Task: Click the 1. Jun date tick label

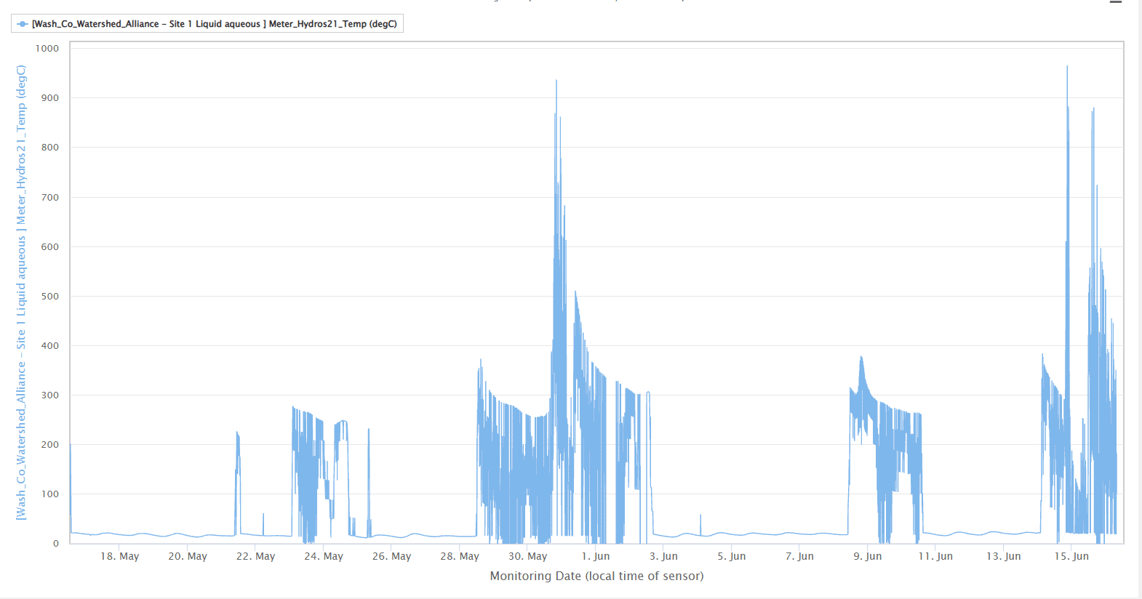Action: click(x=595, y=556)
